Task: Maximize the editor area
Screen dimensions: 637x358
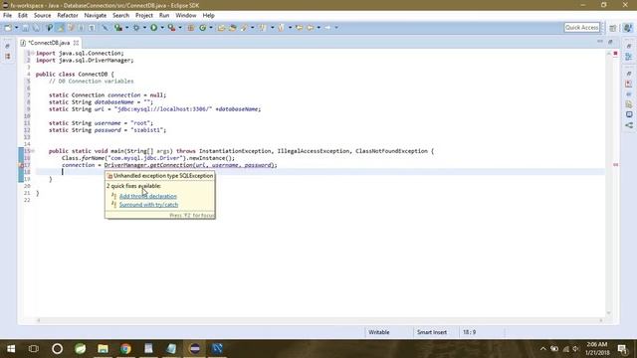Action: click(610, 42)
